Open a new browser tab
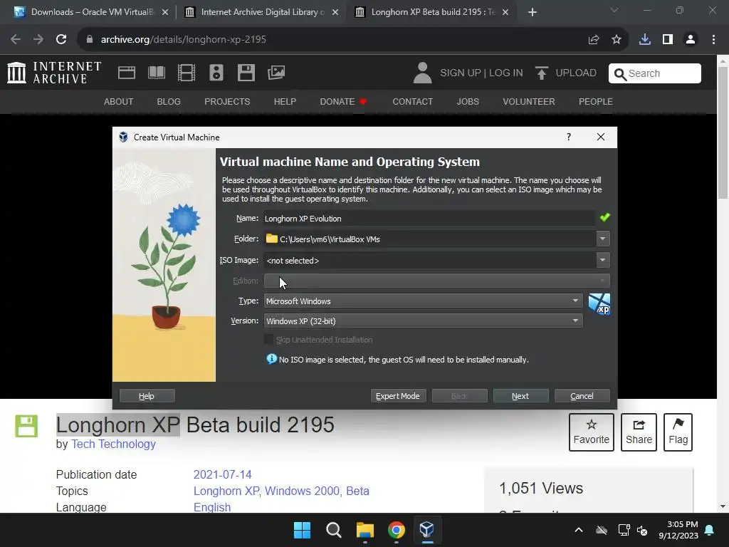Viewport: 729px width, 547px height. 533,13
